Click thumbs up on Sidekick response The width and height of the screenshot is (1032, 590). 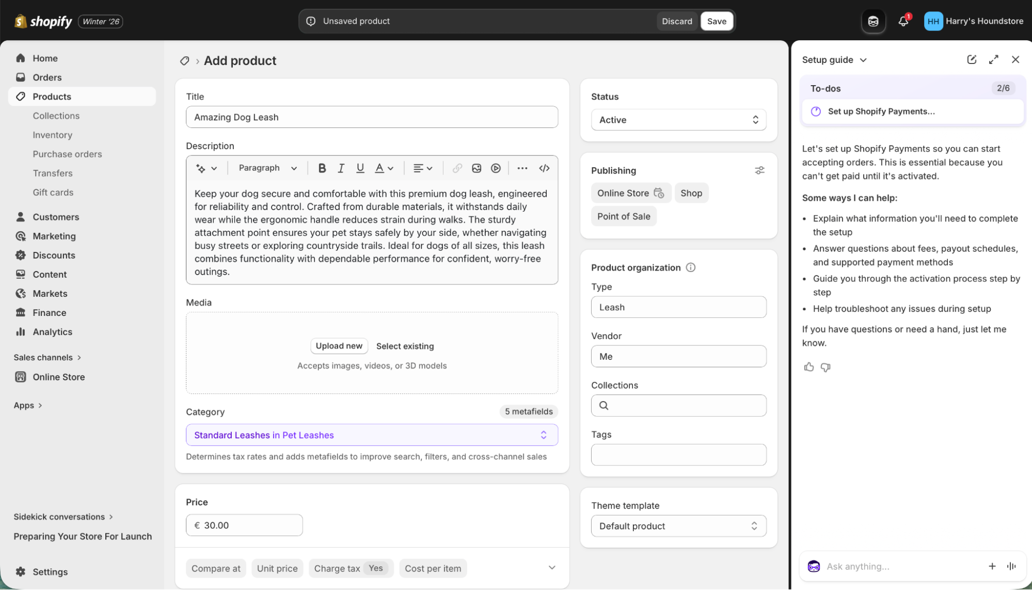[809, 367]
